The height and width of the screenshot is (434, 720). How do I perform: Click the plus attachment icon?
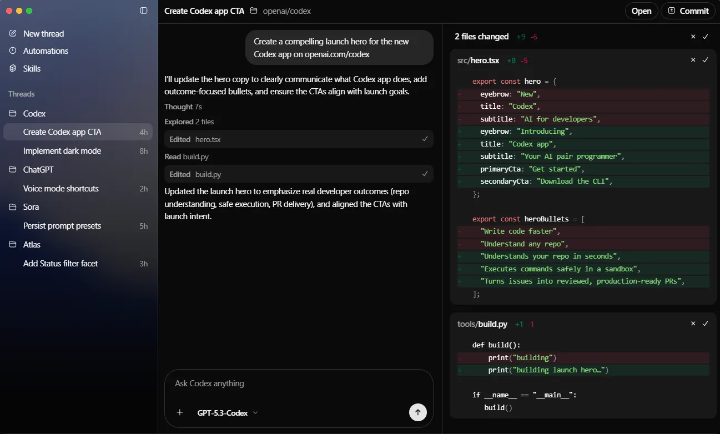click(x=179, y=412)
